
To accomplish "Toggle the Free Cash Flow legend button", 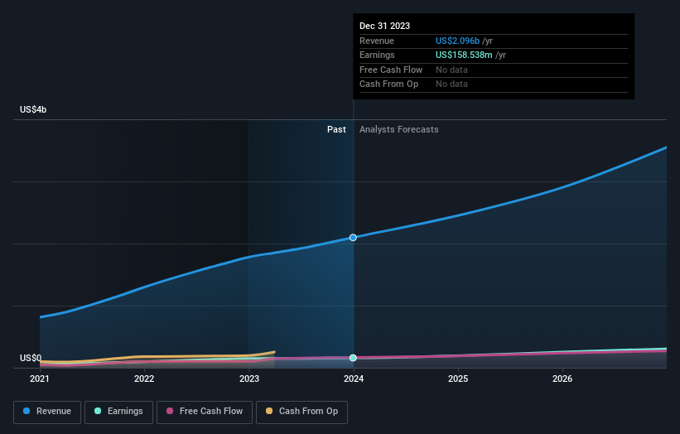I will tap(205, 412).
